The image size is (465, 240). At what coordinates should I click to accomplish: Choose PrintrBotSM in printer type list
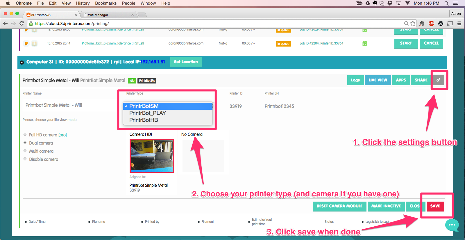pyautogui.click(x=168, y=106)
